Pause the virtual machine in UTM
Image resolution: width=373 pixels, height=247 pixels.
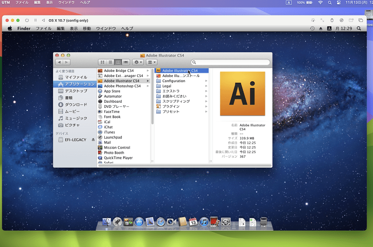[35, 20]
